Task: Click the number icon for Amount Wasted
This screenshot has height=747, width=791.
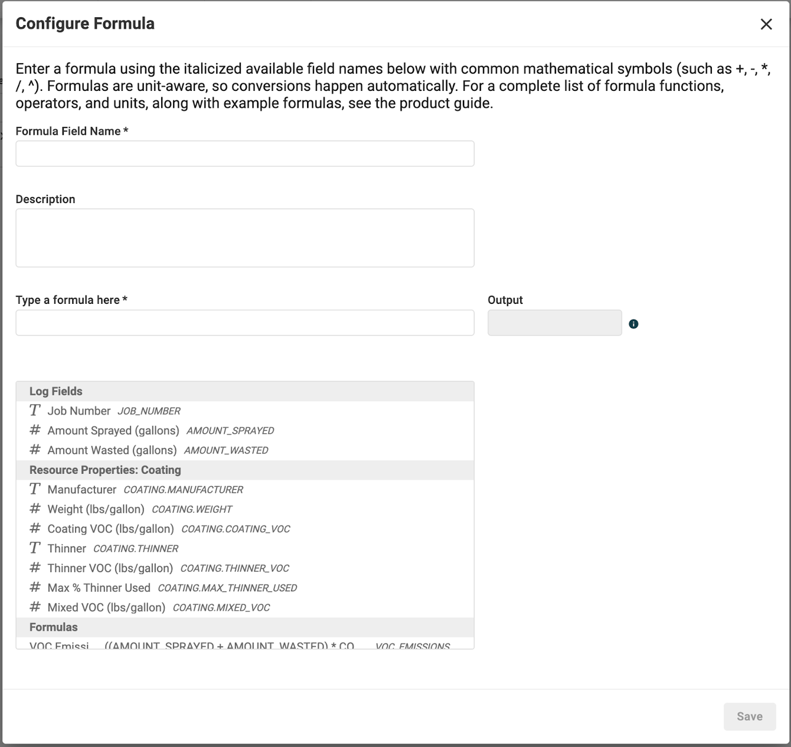Action: 35,450
